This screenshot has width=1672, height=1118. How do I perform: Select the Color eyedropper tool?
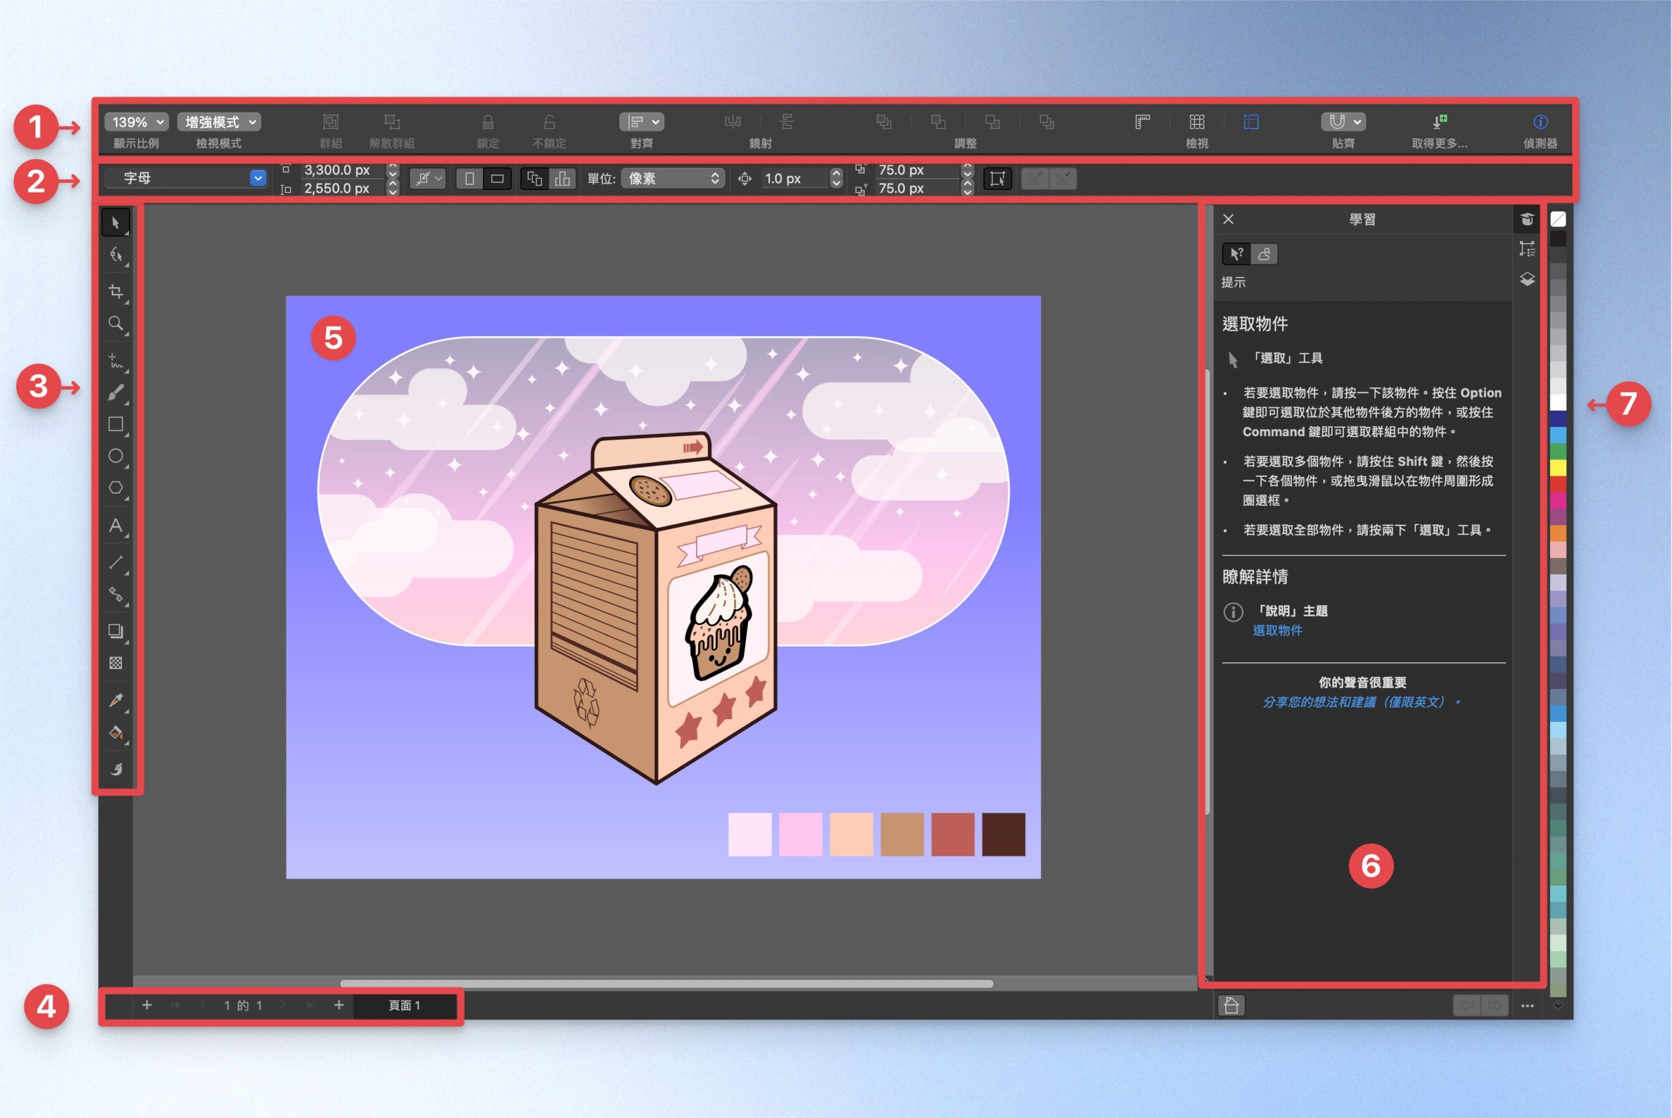tap(116, 700)
